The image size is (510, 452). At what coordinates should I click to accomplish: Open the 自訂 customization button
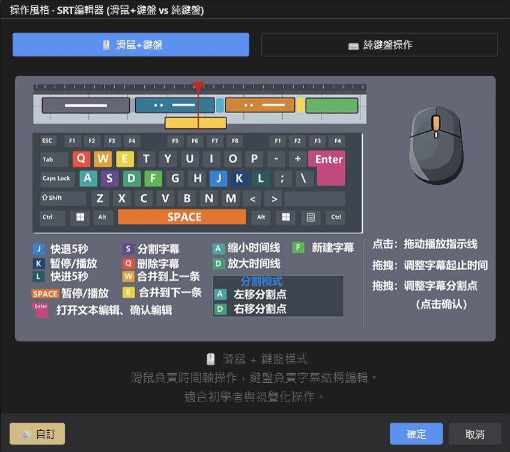(37, 434)
